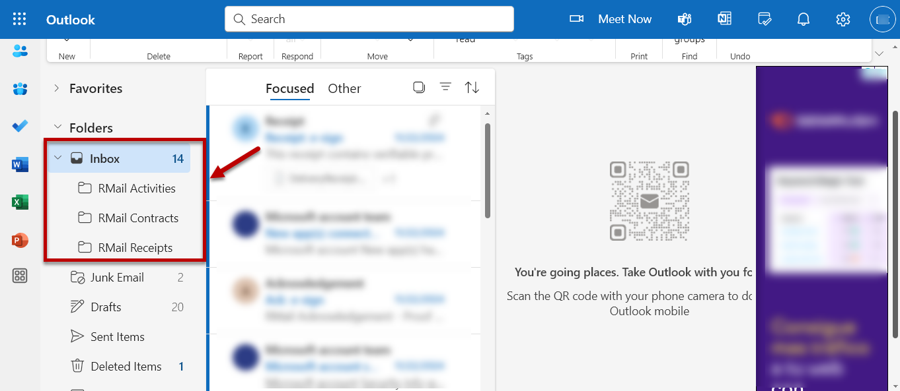
Task: Switch to the Focused tab
Action: pos(289,88)
